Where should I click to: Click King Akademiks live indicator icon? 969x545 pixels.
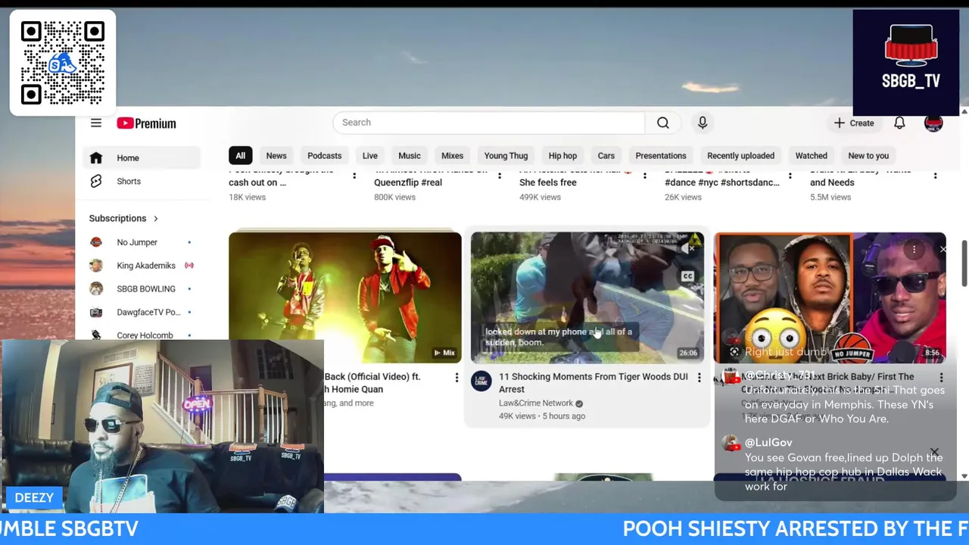point(189,266)
